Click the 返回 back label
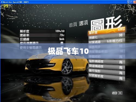The width and height of the screenshot is (136, 102). coord(114,93)
